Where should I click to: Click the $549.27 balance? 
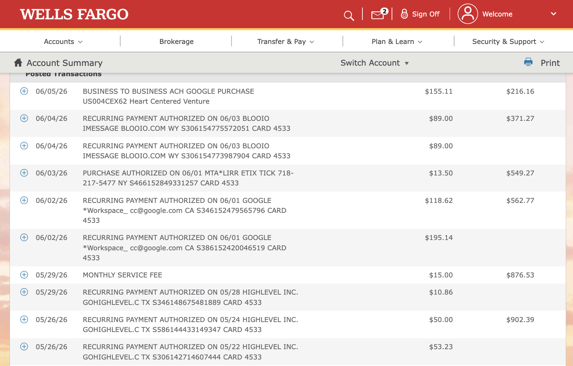pyautogui.click(x=520, y=173)
